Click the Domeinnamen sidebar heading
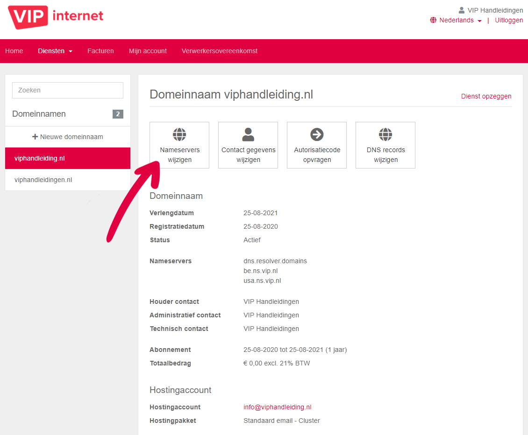528x435 pixels. click(39, 114)
